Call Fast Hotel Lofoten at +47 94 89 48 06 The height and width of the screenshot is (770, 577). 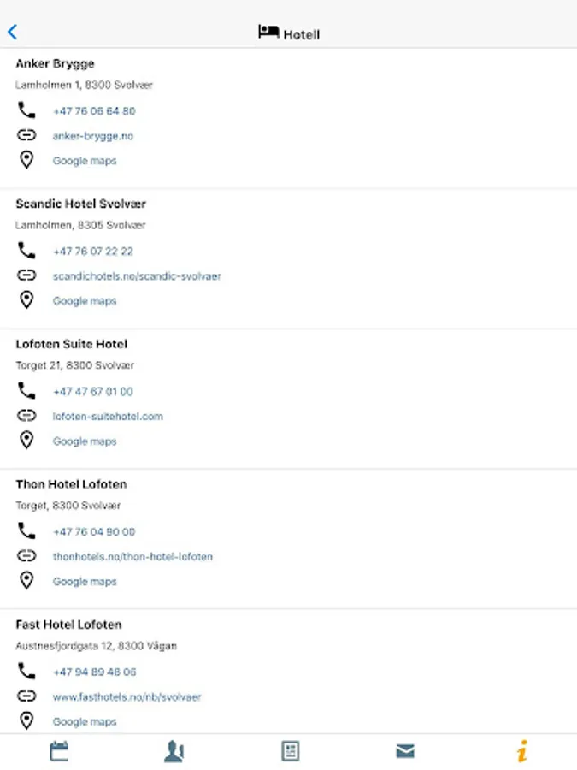[95, 672]
